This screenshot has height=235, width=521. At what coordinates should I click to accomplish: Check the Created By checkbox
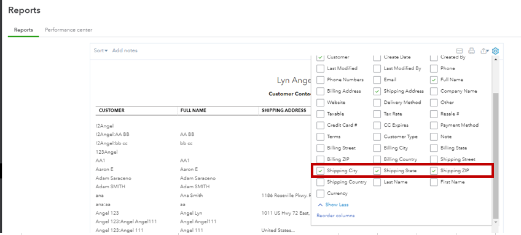click(x=434, y=57)
